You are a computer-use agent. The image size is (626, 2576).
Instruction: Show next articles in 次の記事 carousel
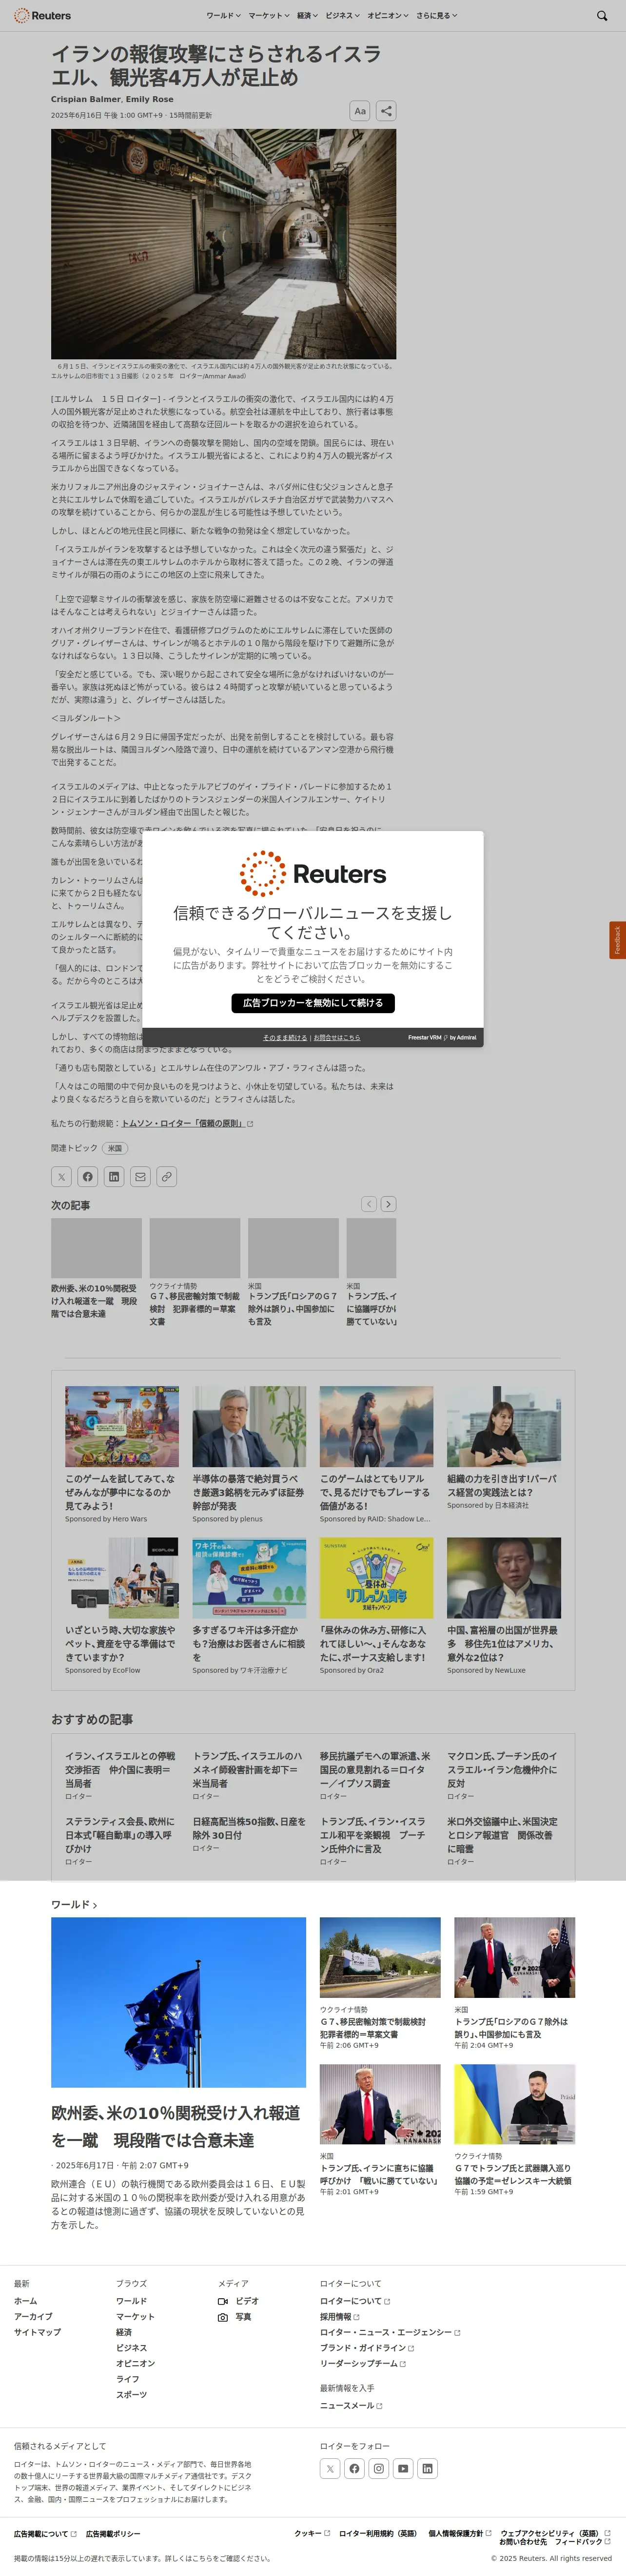(x=389, y=1204)
